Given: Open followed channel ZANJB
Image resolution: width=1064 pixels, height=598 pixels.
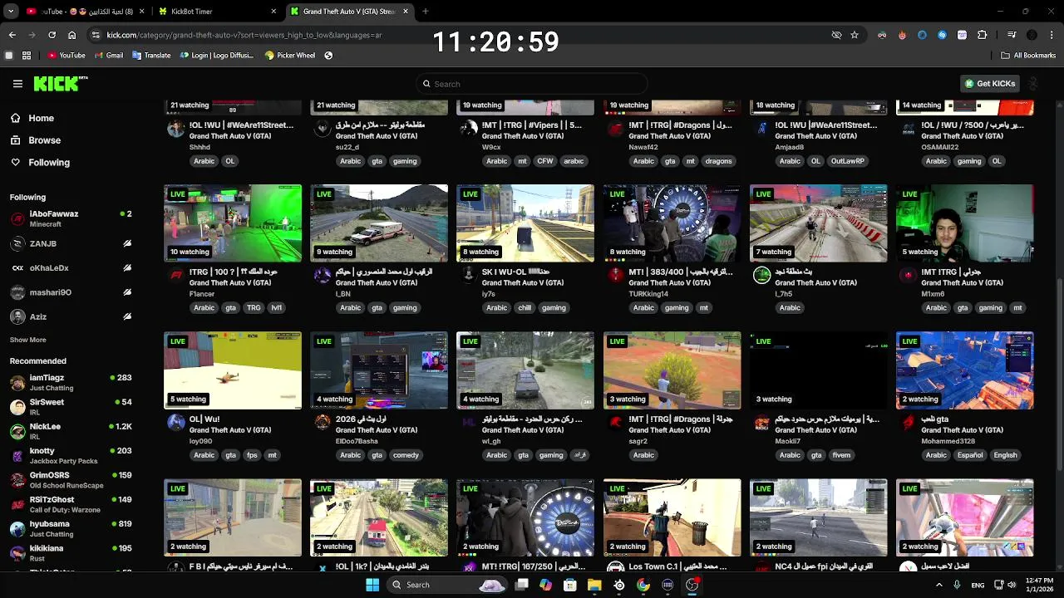Looking at the screenshot, I should point(70,243).
